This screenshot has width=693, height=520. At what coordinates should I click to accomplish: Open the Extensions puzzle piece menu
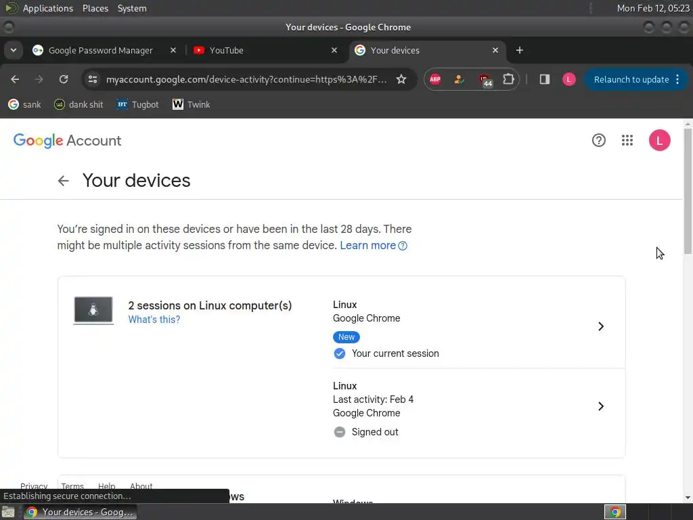pos(508,79)
